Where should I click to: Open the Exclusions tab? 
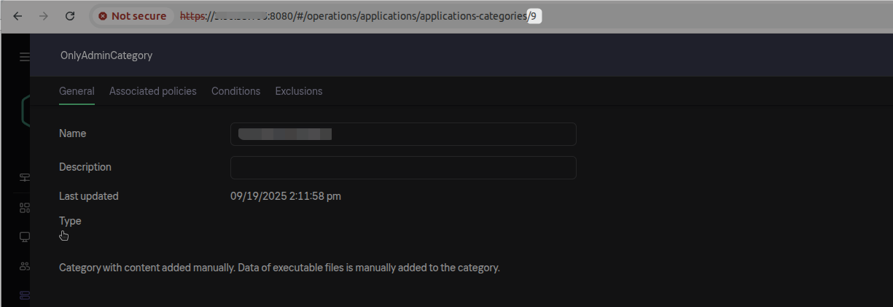coord(298,91)
